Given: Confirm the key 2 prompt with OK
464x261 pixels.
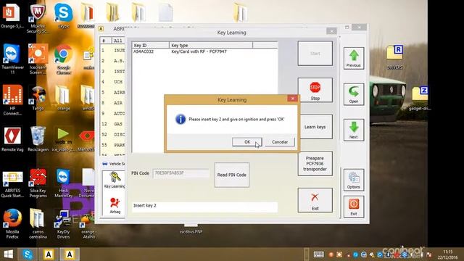Looking at the screenshot, I should tap(246, 142).
